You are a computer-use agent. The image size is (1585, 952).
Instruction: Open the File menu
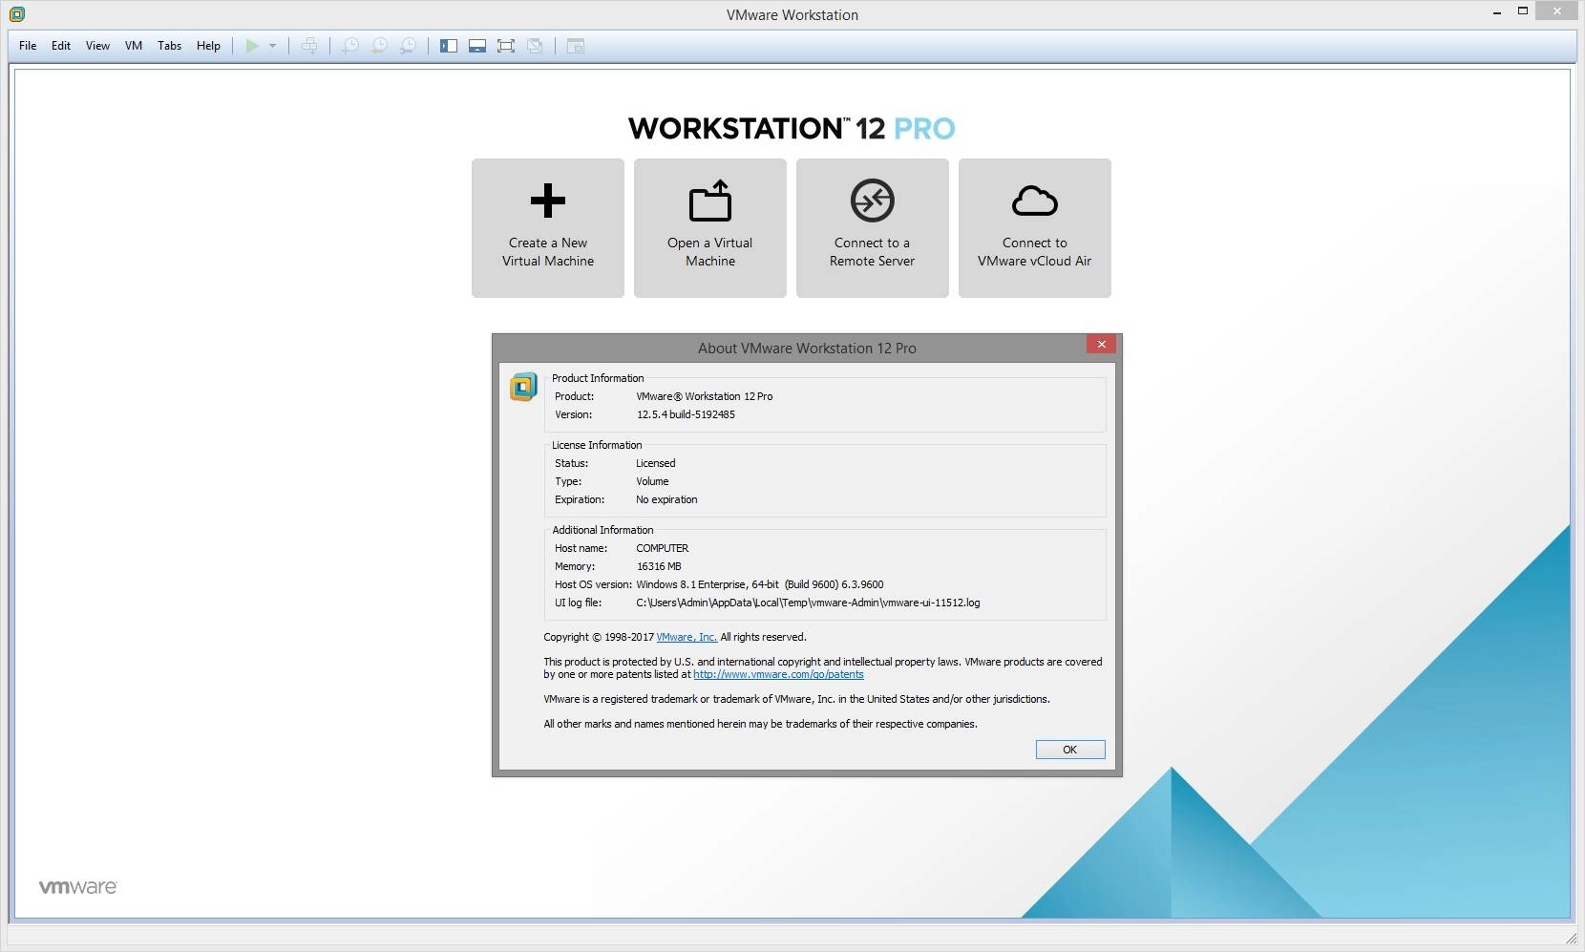[x=28, y=46]
